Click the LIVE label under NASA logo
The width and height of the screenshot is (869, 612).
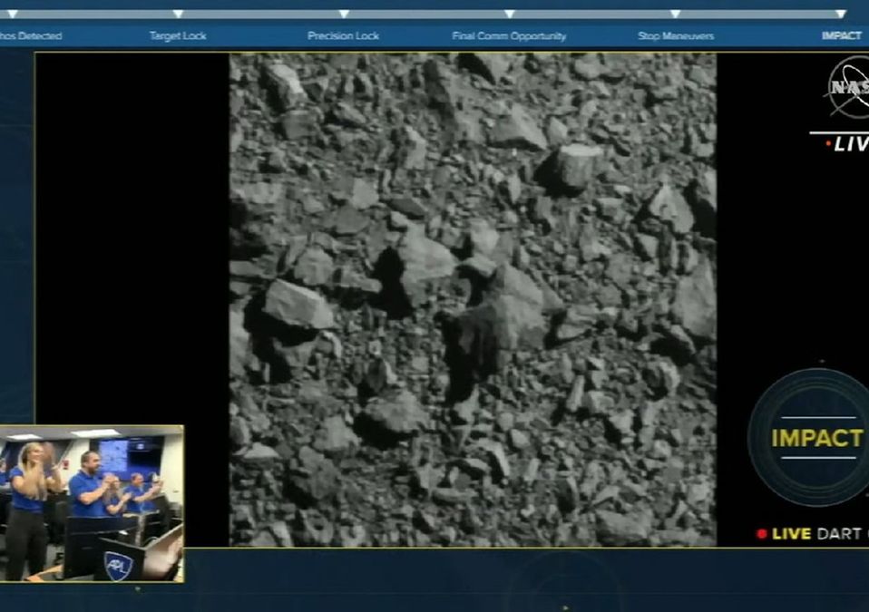coord(851,144)
